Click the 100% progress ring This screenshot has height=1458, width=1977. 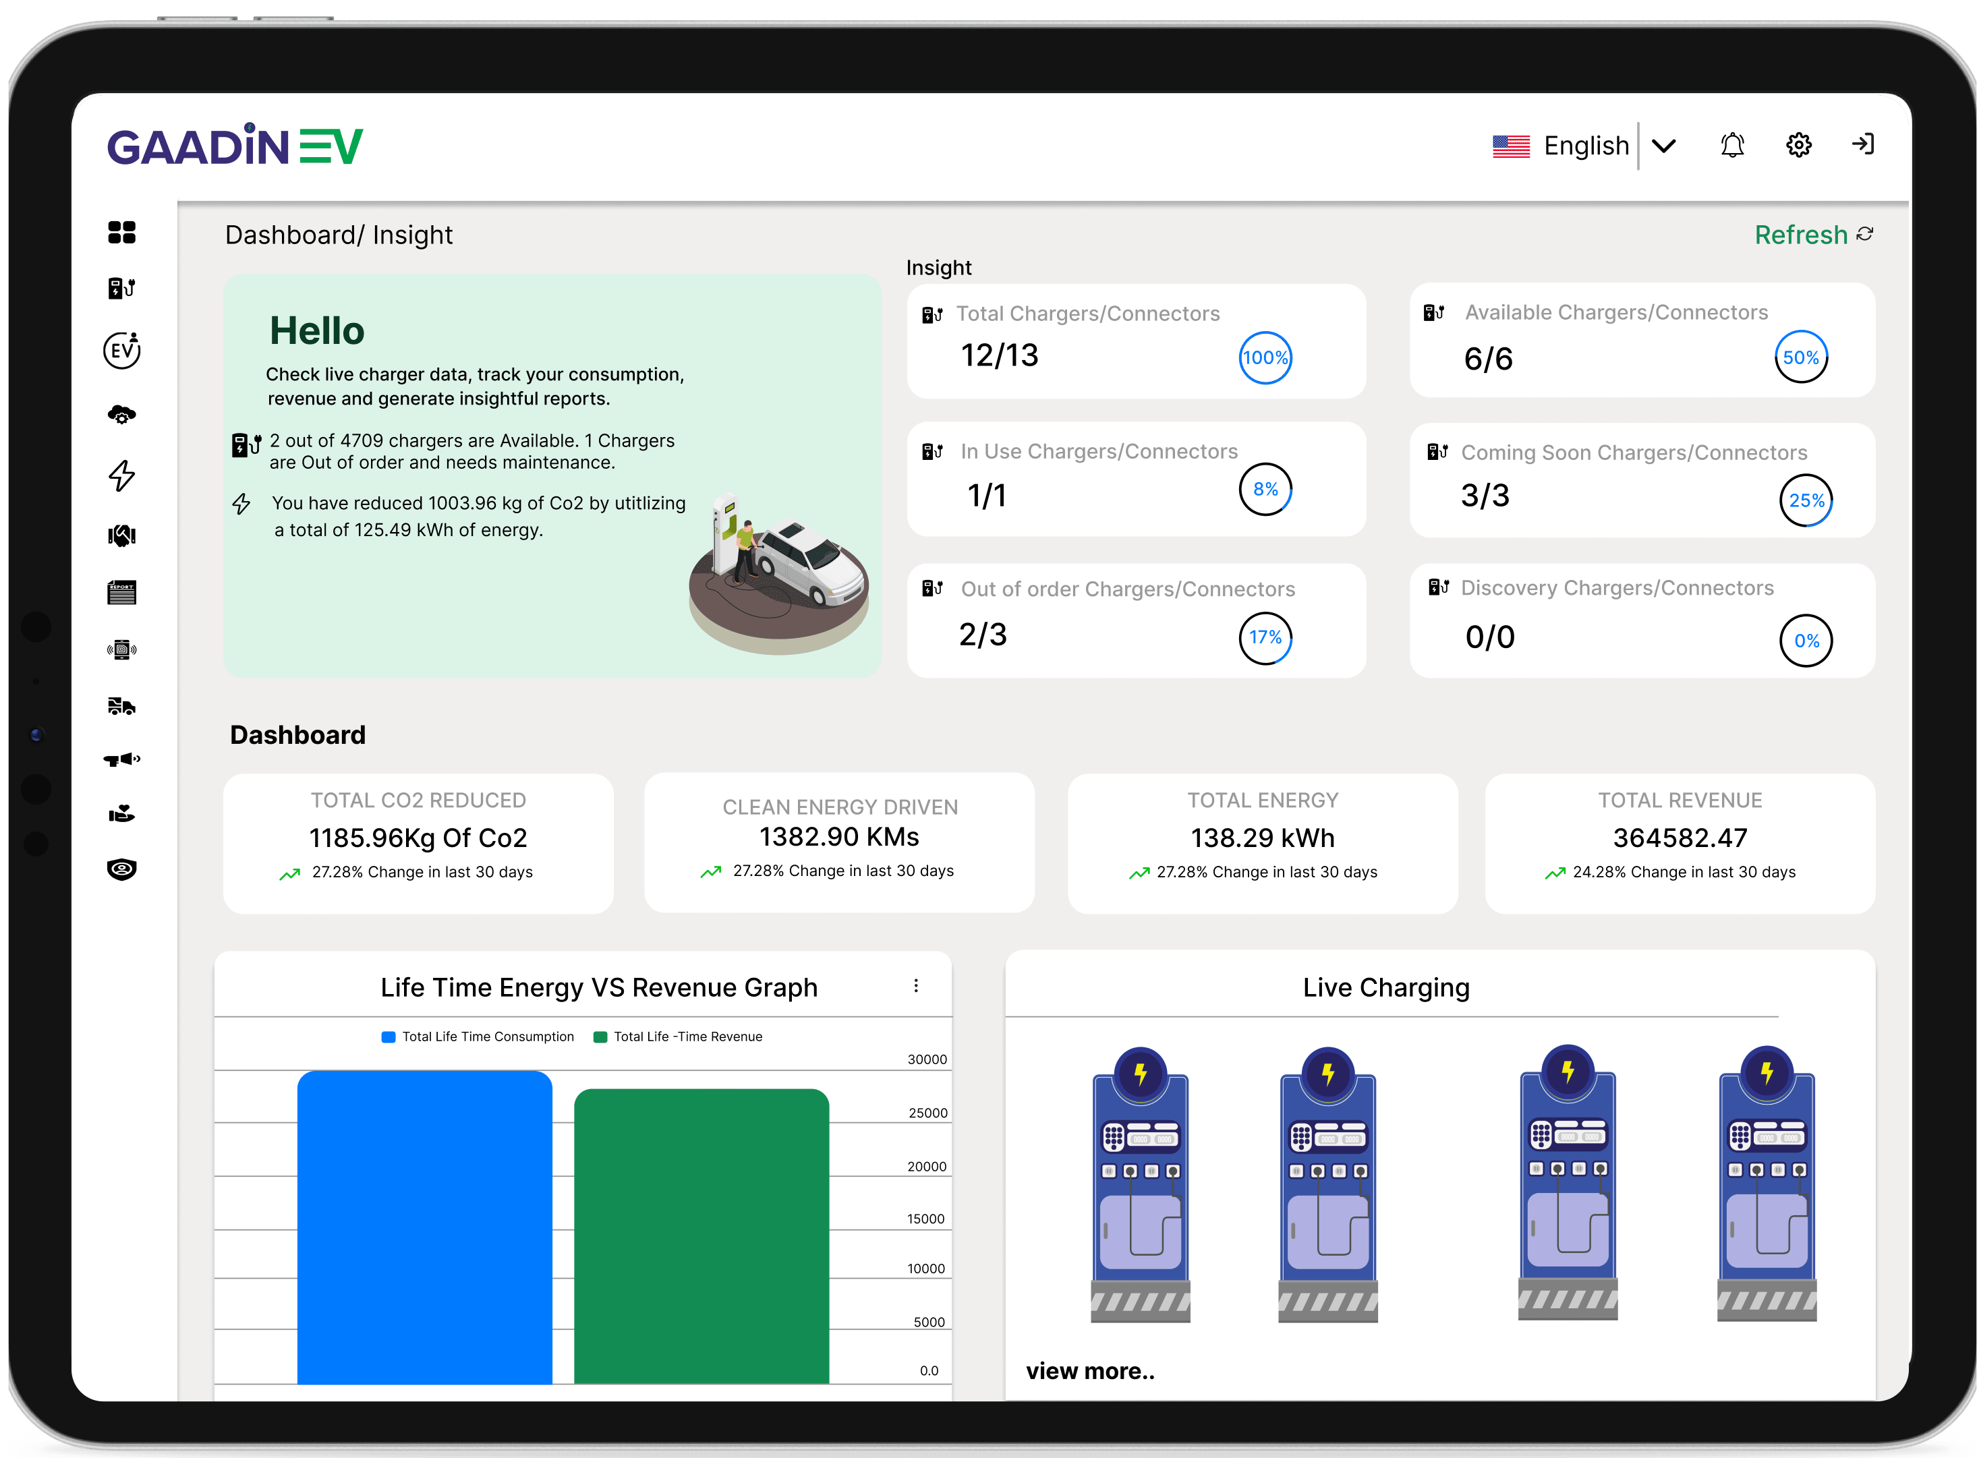point(1265,357)
